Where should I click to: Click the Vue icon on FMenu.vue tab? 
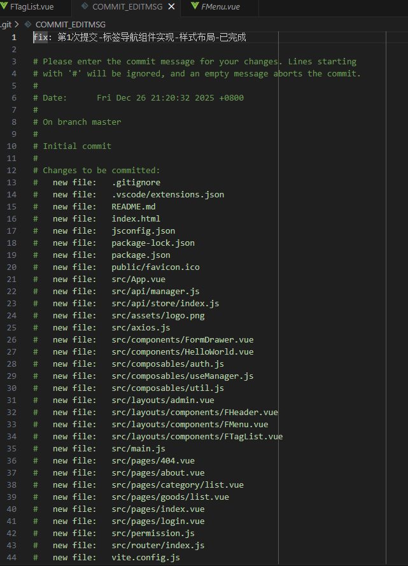[194, 6]
